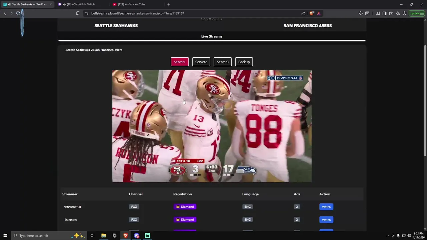Open Epic Games Launcher from the taskbar
Image resolution: width=427 pixels, height=240 pixels.
point(115,236)
